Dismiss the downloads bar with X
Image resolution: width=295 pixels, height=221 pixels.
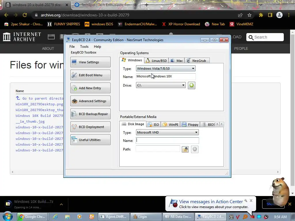pyautogui.click(x=290, y=204)
